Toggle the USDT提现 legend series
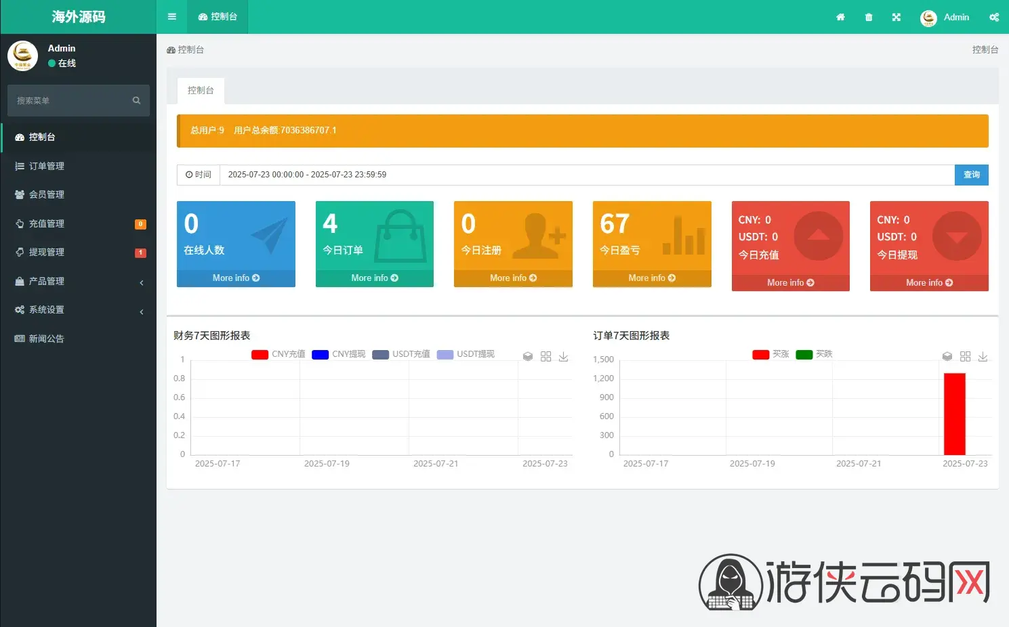Image resolution: width=1009 pixels, height=627 pixels. [466, 354]
